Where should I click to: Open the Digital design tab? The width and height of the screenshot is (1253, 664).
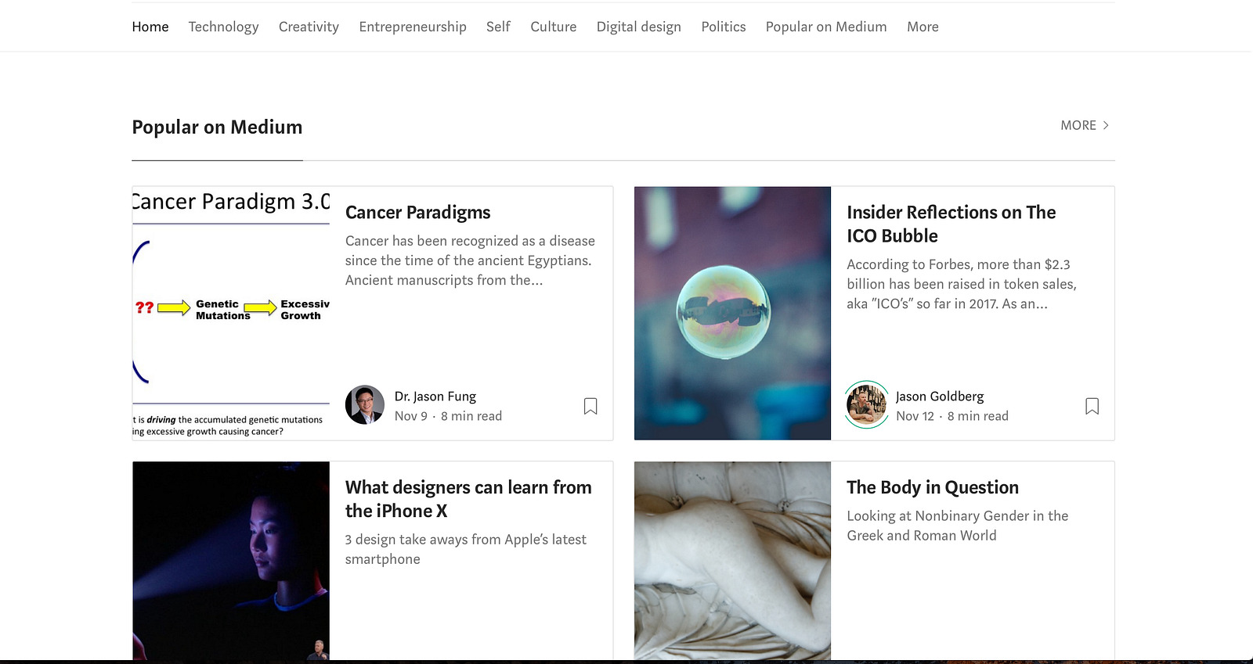pos(639,27)
